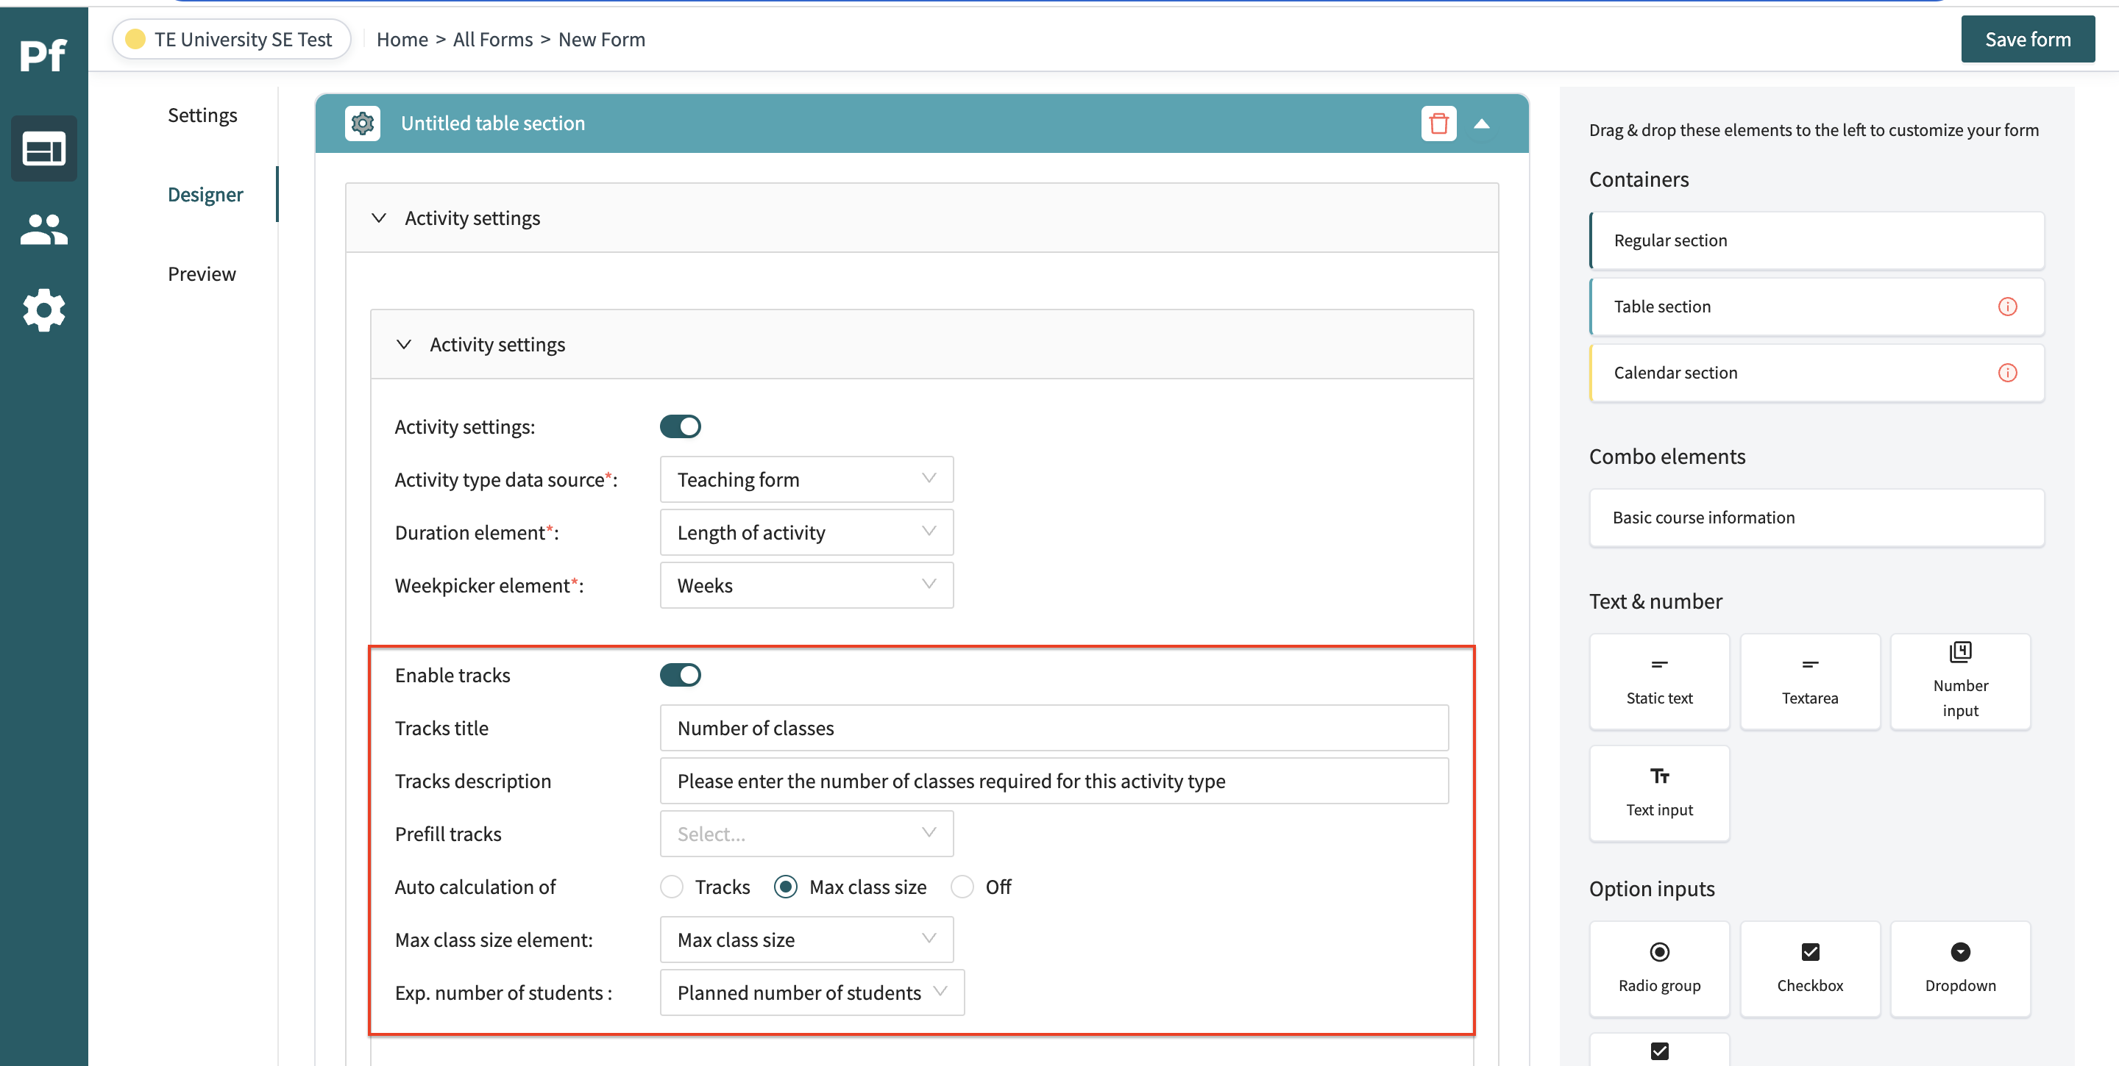Select the Text input element icon

click(1659, 776)
